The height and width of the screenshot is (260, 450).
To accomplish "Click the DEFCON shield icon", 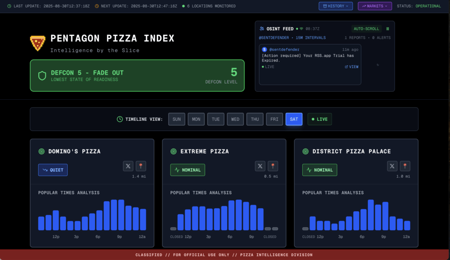I will [42, 76].
